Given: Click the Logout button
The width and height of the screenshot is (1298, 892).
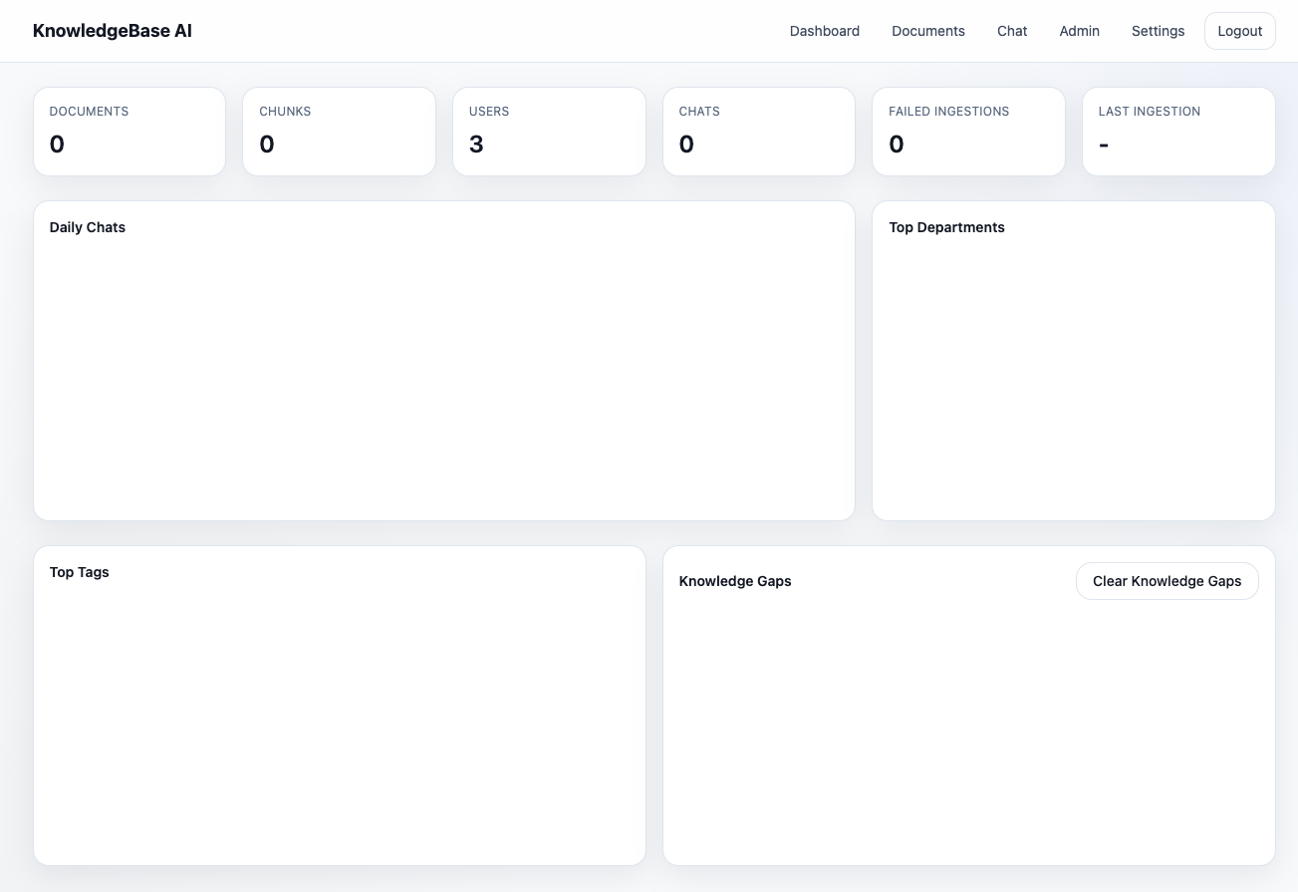Looking at the screenshot, I should pyautogui.click(x=1239, y=31).
